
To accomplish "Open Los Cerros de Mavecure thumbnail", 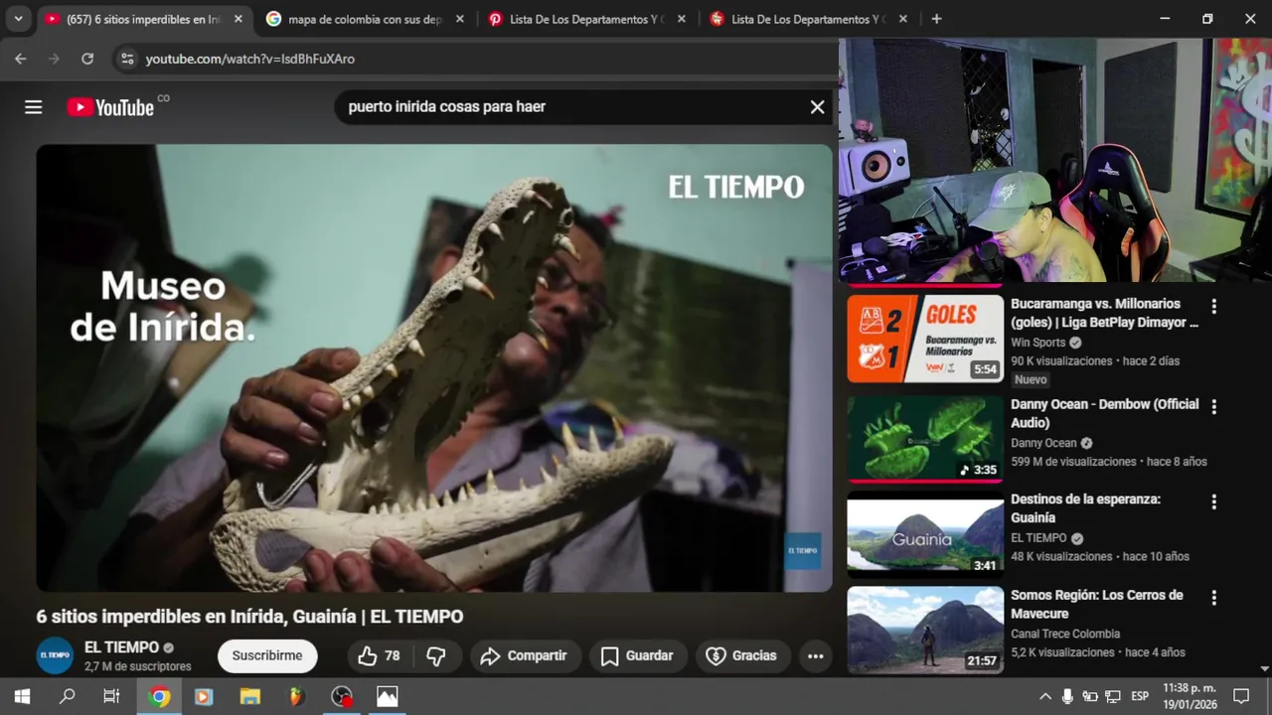I will pyautogui.click(x=925, y=630).
